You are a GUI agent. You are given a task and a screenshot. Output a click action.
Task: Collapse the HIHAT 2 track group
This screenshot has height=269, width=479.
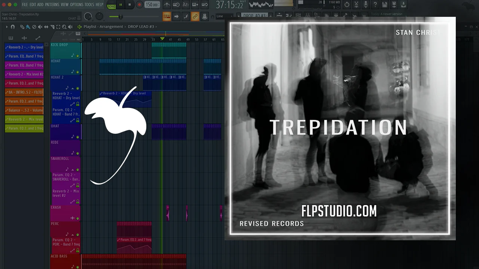point(72,88)
